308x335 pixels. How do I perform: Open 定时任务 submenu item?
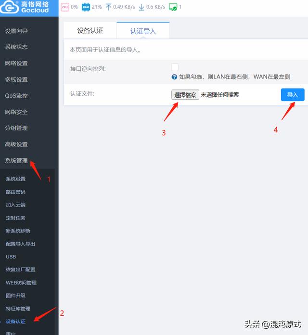tap(15, 218)
